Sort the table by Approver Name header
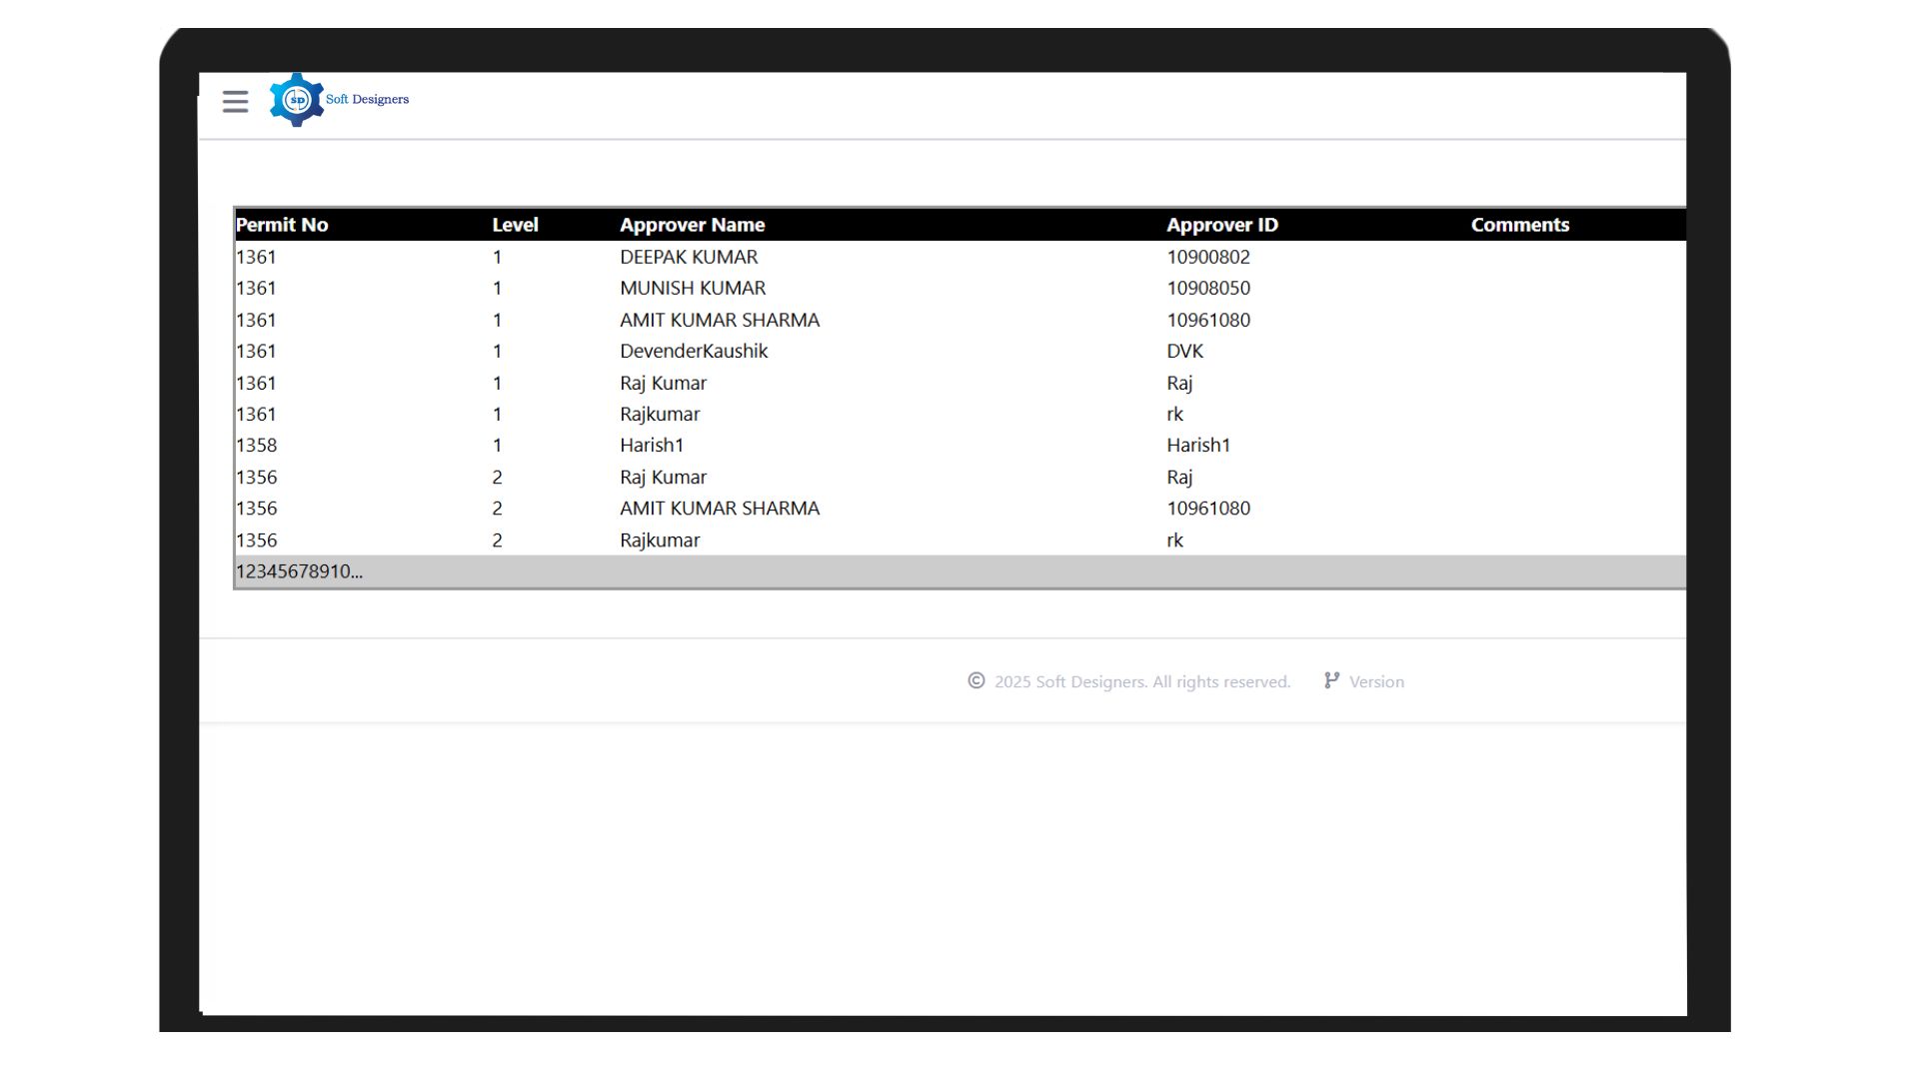 [x=692, y=225]
